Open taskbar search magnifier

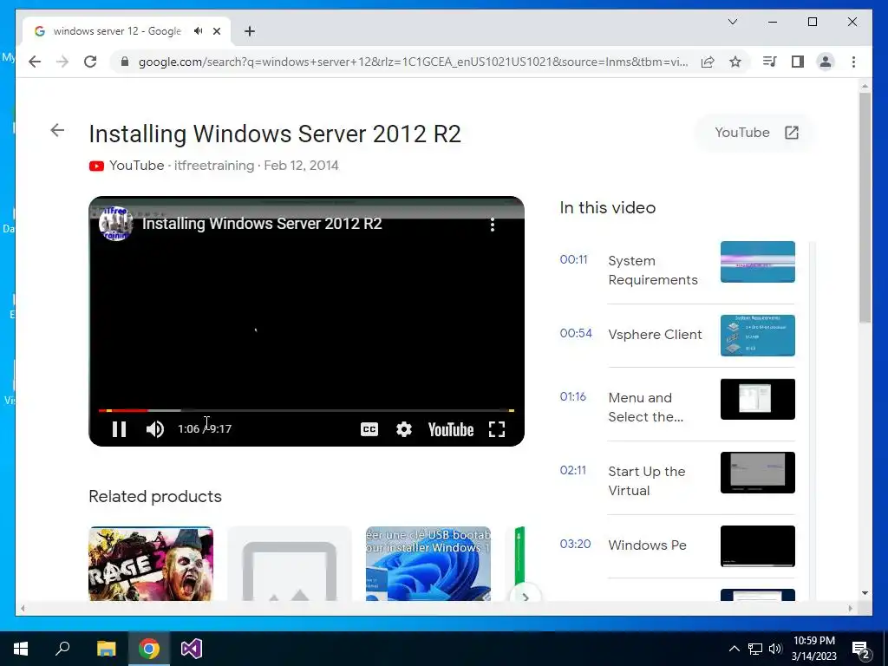62,649
